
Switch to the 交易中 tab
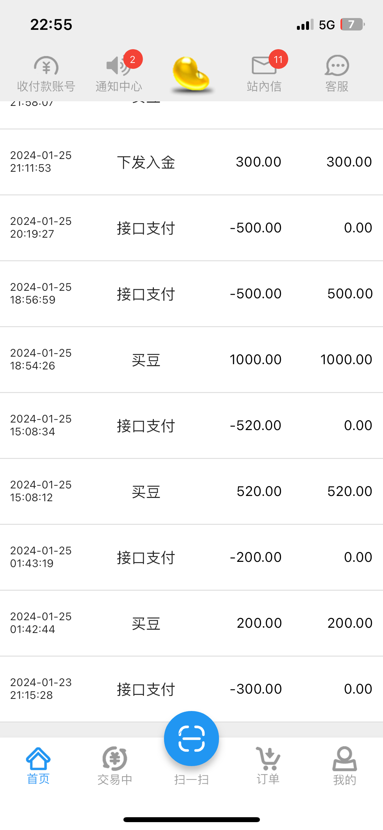pos(115,765)
